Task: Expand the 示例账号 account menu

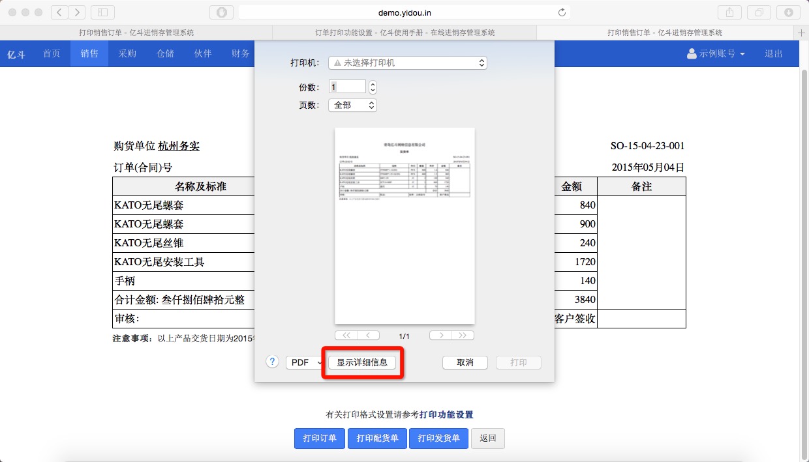Action: (716, 53)
